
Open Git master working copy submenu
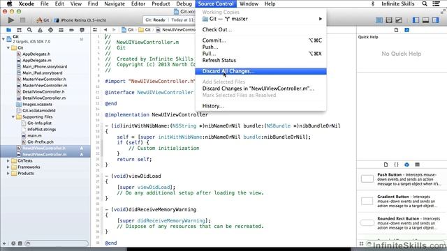click(x=261, y=19)
